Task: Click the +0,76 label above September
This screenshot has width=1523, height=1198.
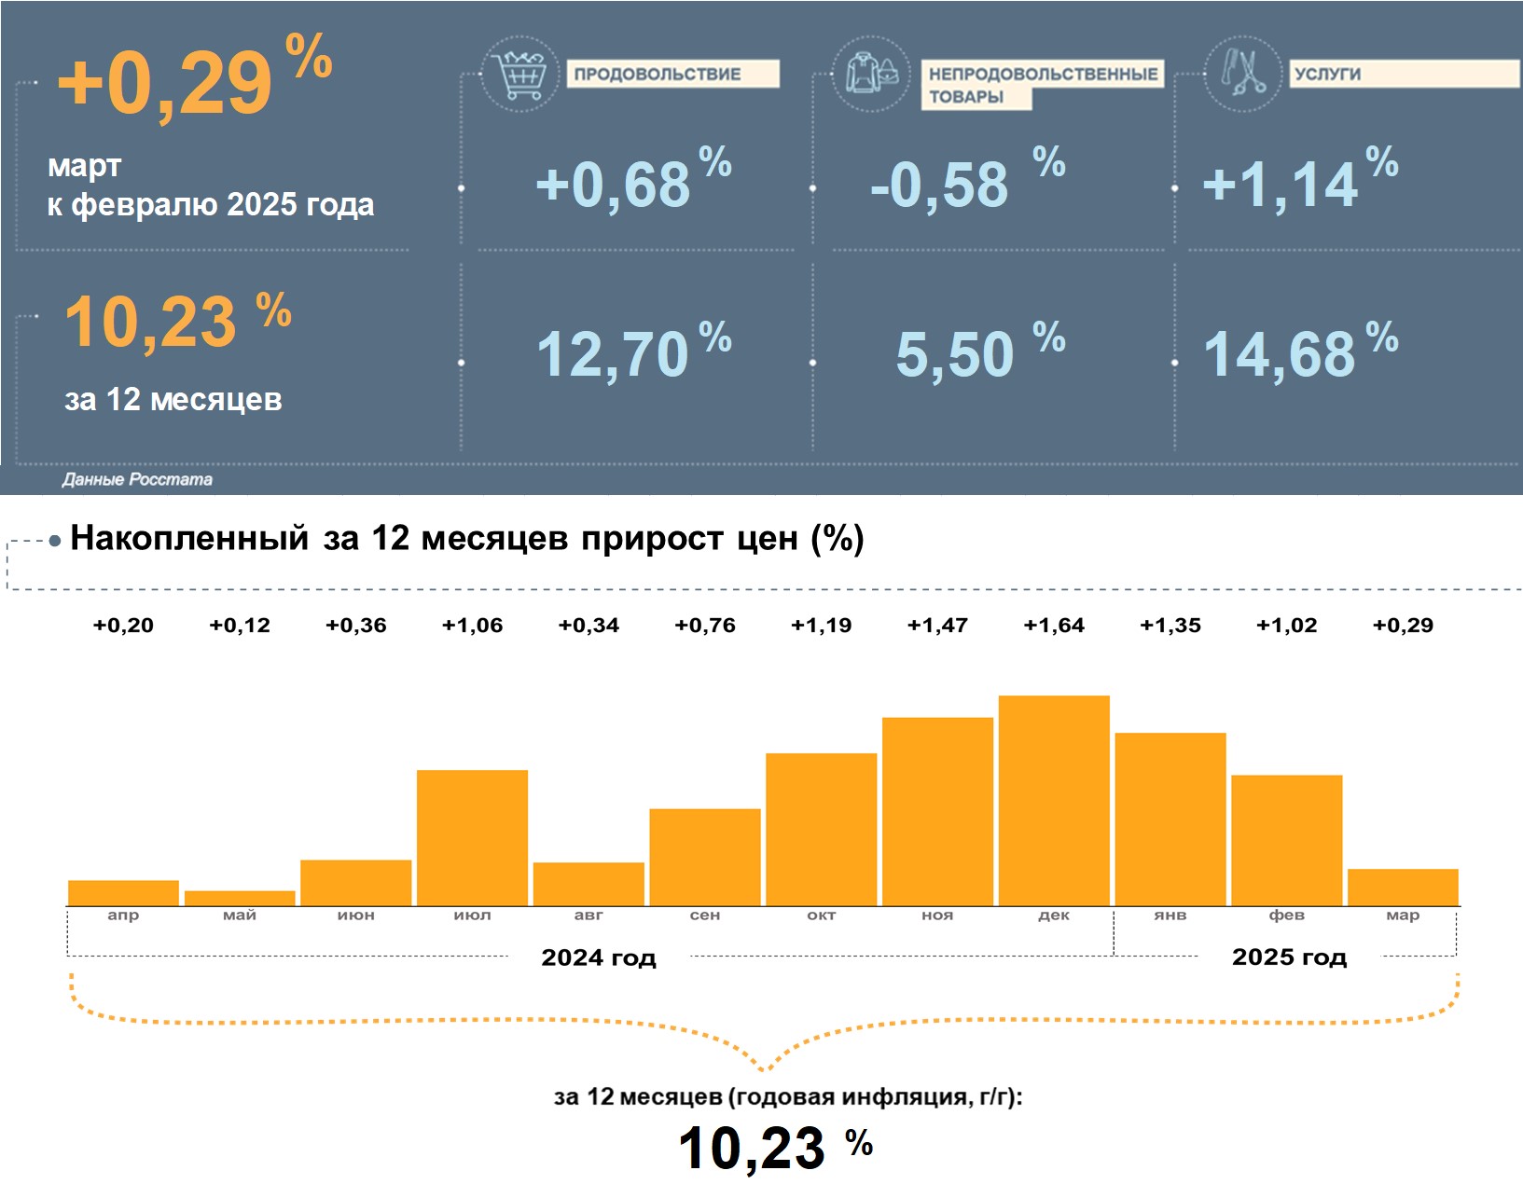Action: point(705,626)
